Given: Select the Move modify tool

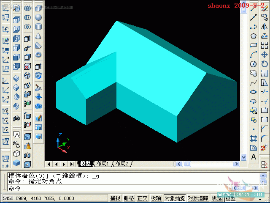Looking at the screenshot, I should [265, 55].
